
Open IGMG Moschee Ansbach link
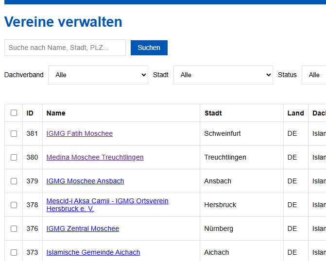point(85,181)
